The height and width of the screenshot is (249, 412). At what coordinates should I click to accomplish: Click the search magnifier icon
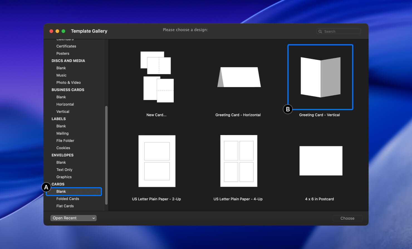tap(320, 31)
